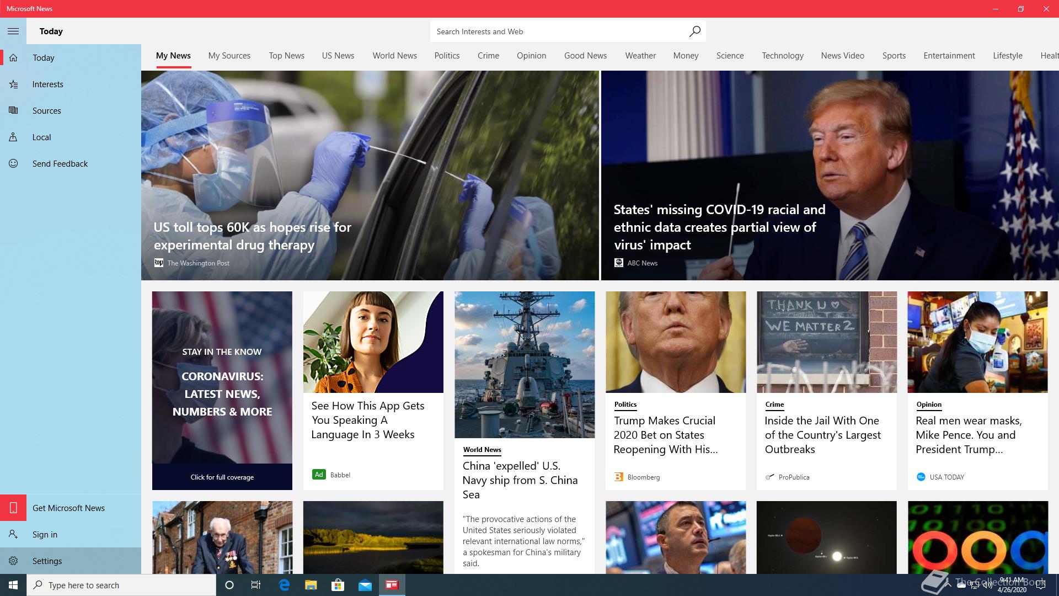Switch to the Sports tab
The width and height of the screenshot is (1059, 596).
pos(894,56)
